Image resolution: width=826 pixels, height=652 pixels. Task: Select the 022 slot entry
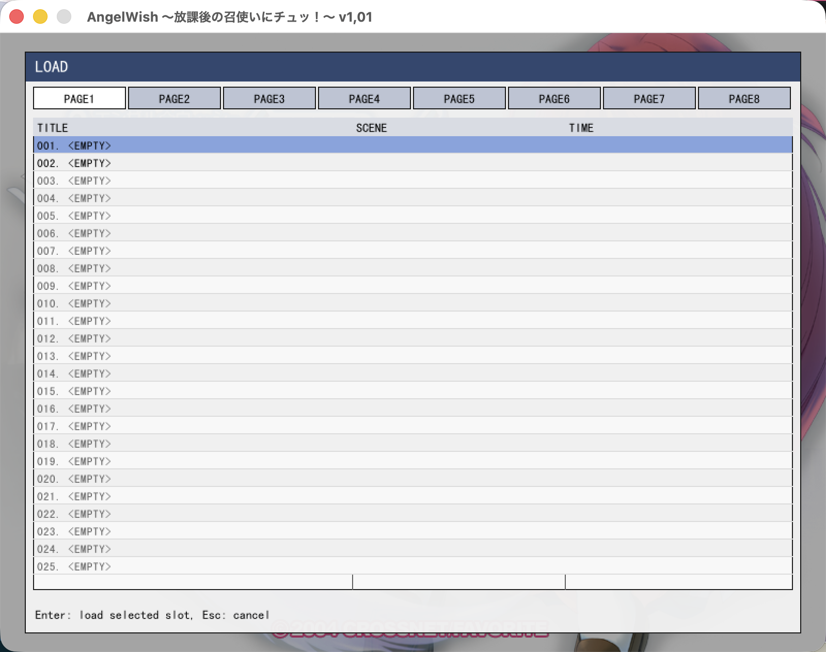413,513
